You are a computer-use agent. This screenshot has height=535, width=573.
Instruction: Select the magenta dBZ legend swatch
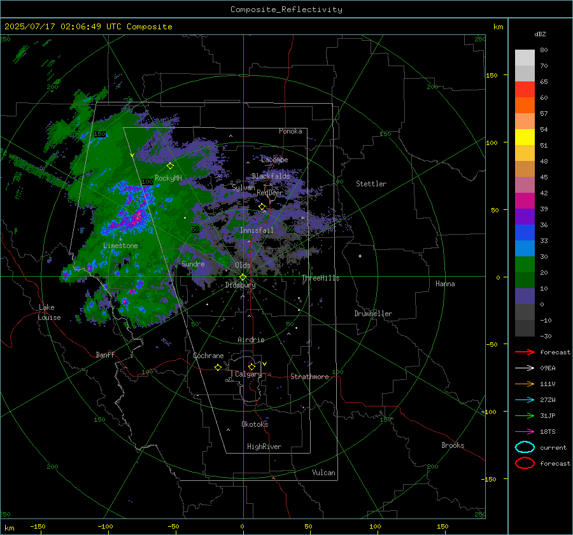525,201
